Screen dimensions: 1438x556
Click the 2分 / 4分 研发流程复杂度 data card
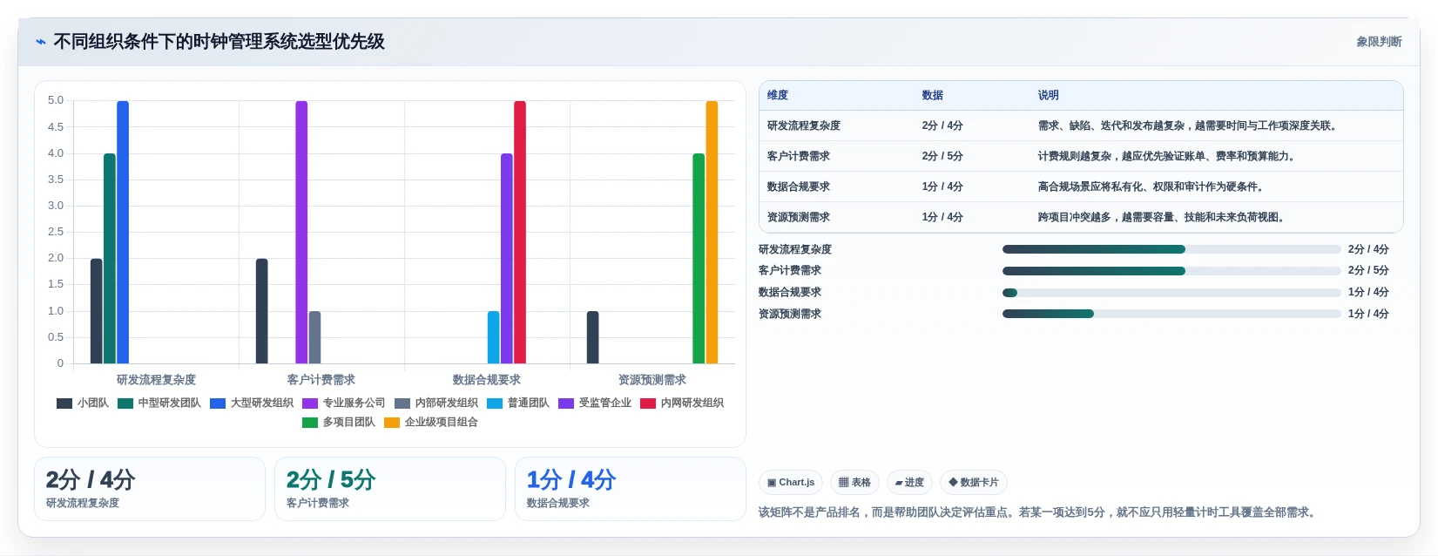[x=150, y=489]
